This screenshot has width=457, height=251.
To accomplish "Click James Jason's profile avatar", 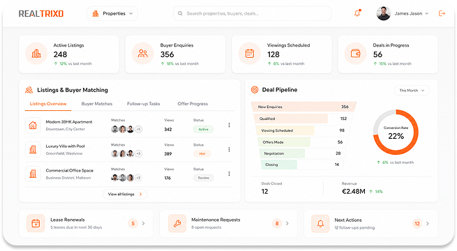I will (384, 13).
